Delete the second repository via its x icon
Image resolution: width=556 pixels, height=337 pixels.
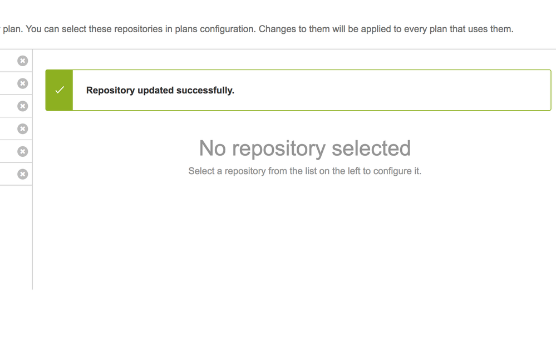tap(23, 83)
